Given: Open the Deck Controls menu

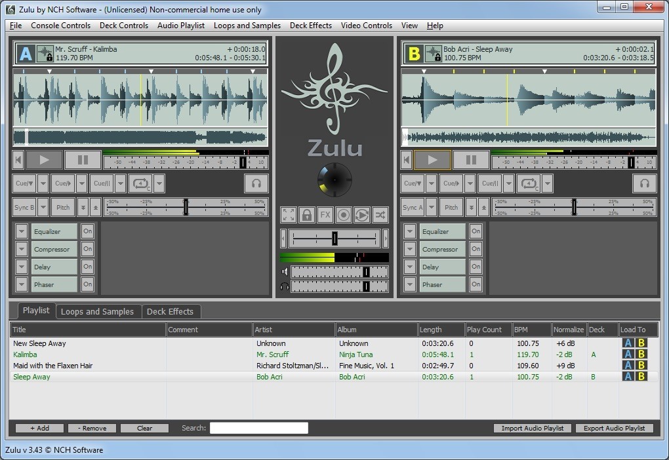Looking at the screenshot, I should (x=123, y=26).
